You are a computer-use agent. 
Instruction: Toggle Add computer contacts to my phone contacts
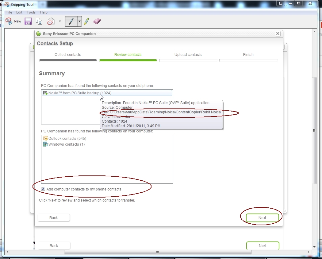click(43, 189)
